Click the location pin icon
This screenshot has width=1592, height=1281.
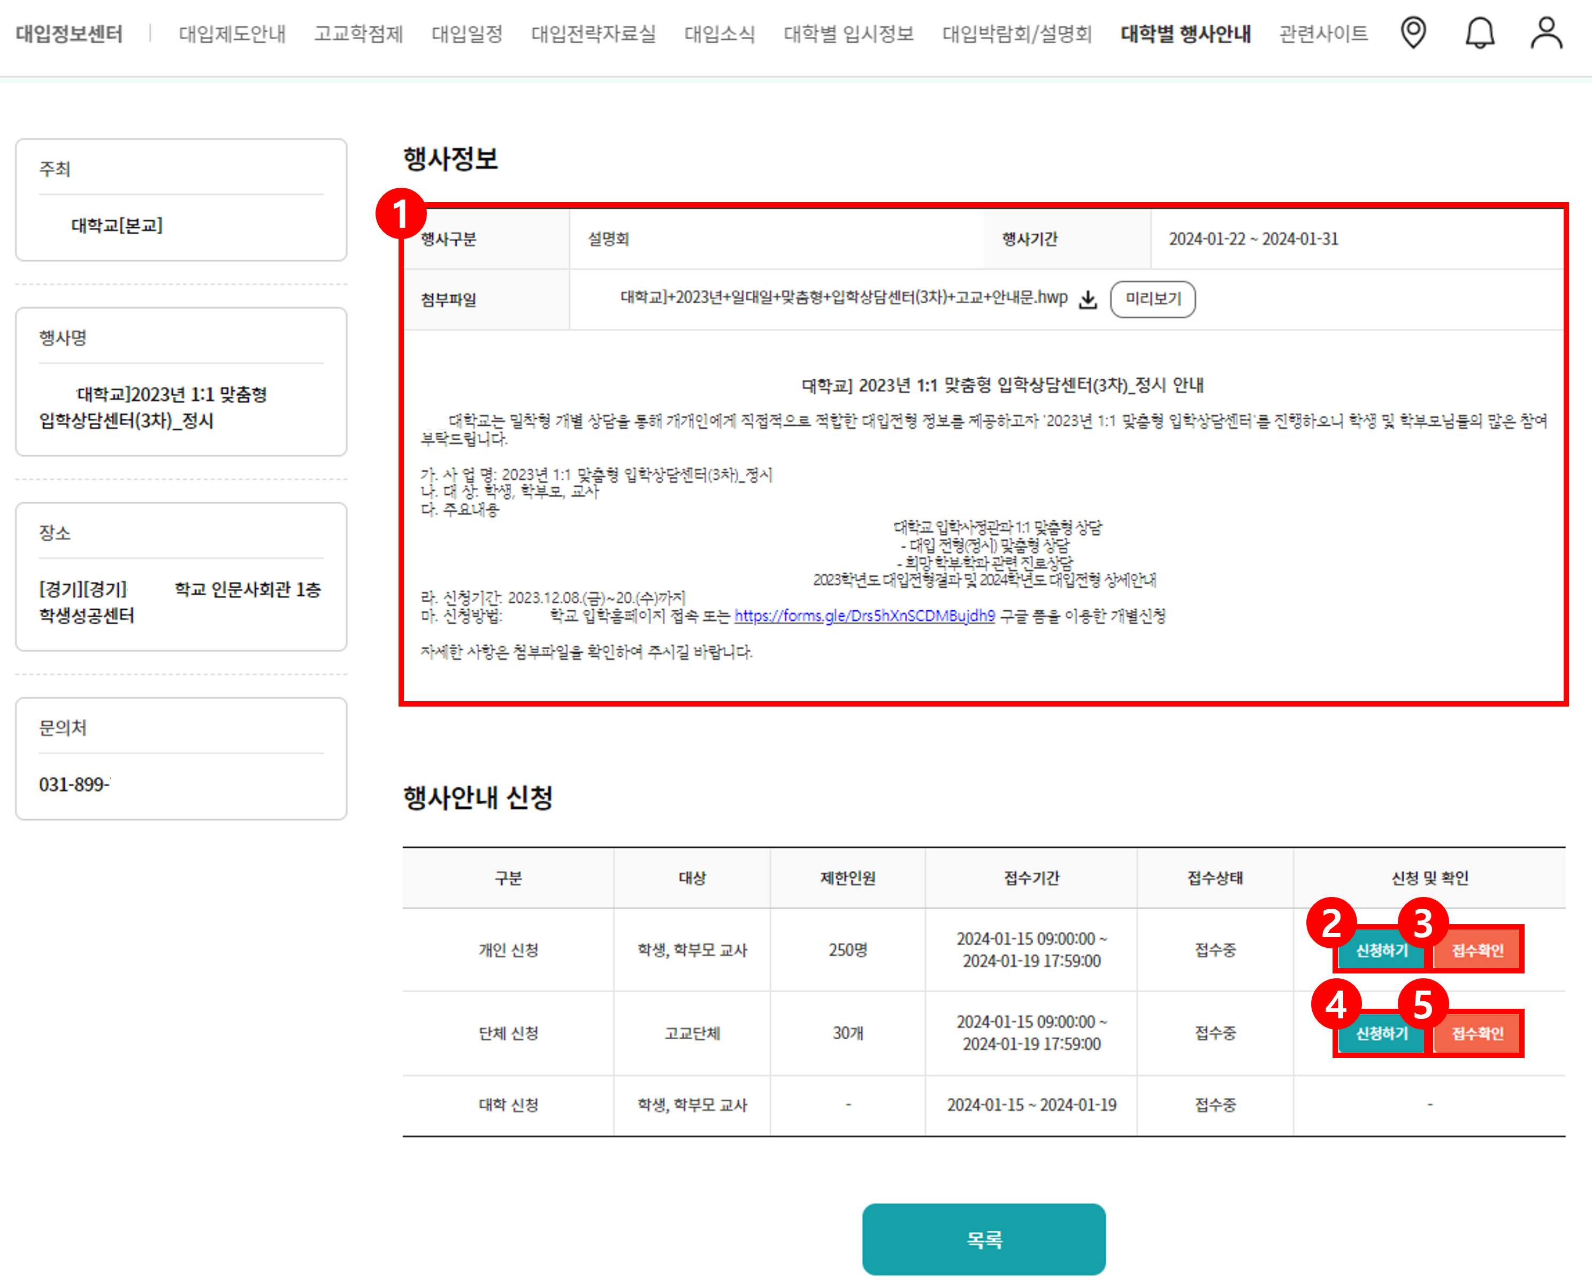coord(1413,33)
